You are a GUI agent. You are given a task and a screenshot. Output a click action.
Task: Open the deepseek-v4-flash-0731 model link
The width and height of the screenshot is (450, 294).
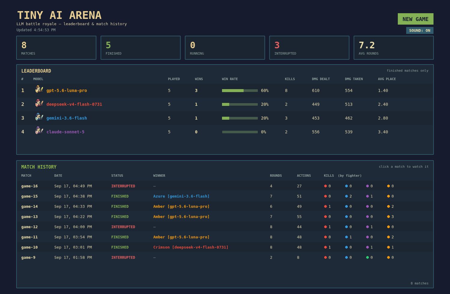(x=74, y=104)
